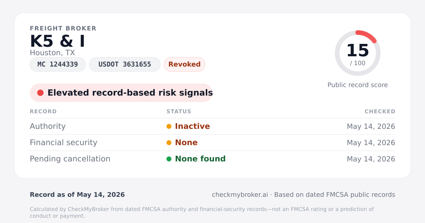The image size is (425, 223).
Task: Click the orange dot next to Inactive
Action: click(x=169, y=126)
